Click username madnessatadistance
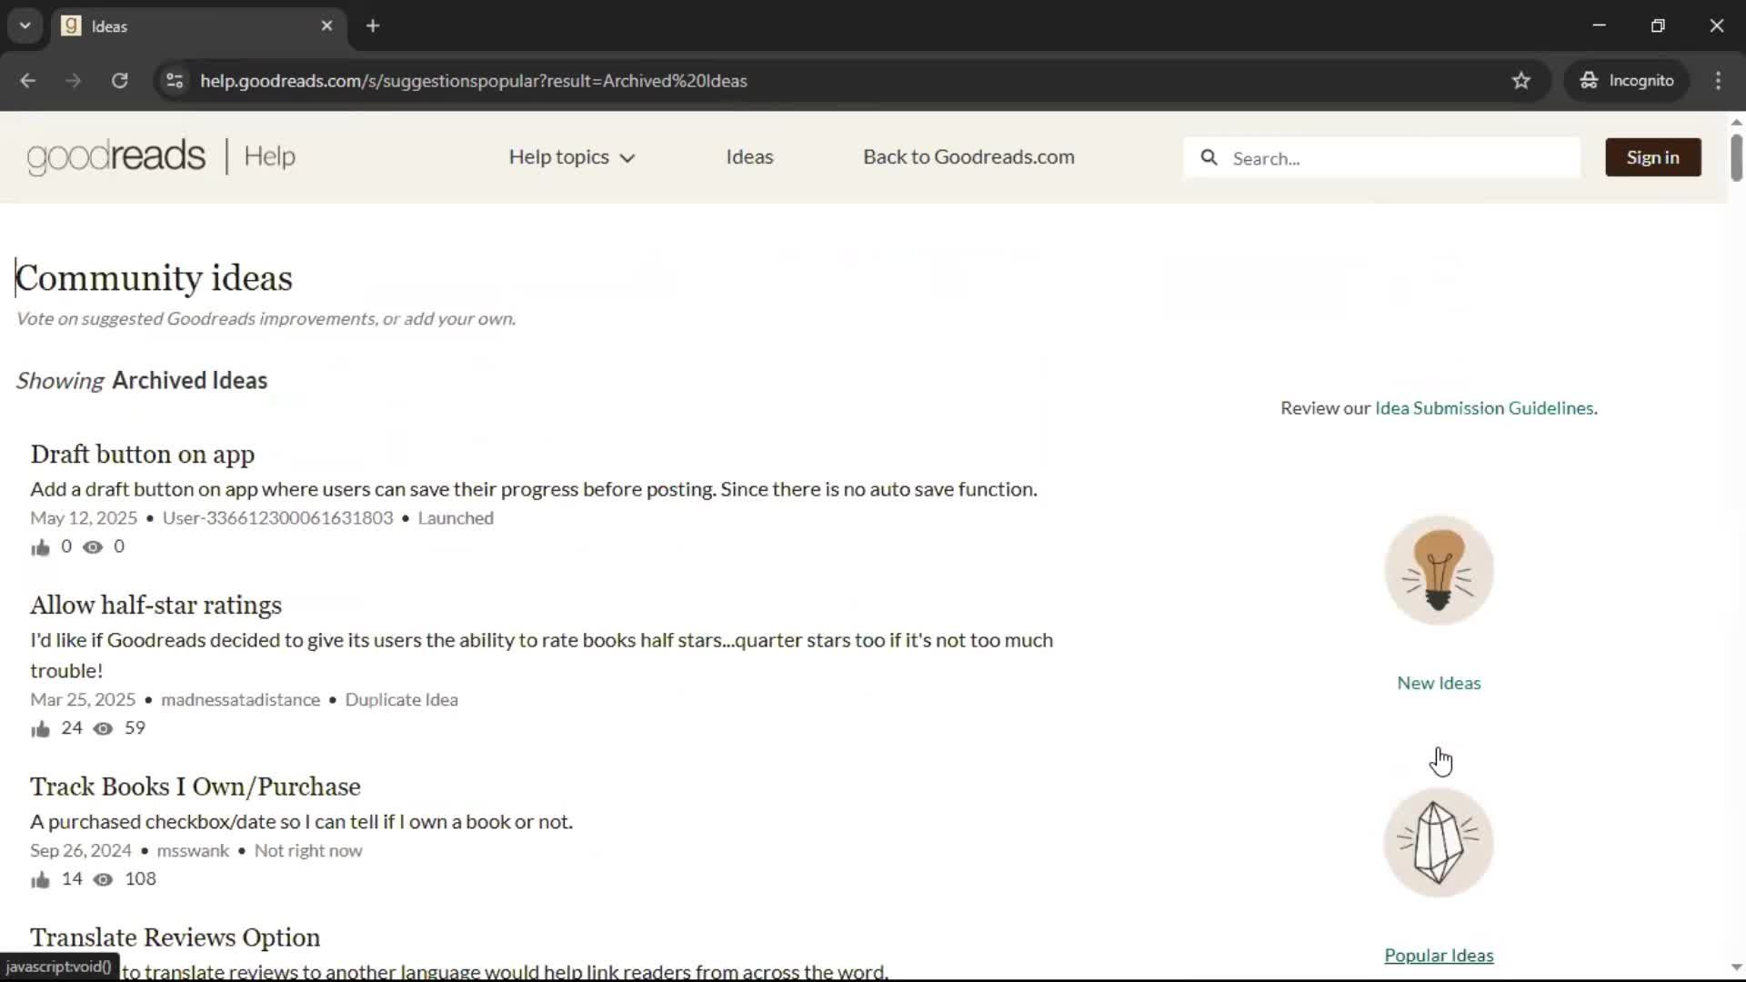Screen dimensions: 1746x982 click(240, 700)
